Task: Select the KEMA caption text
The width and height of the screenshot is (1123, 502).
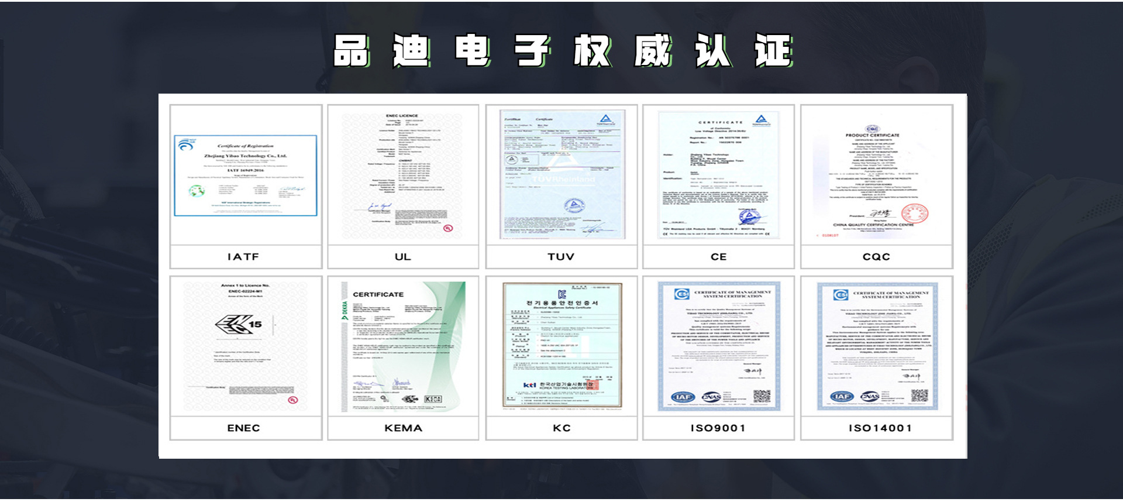Action: 403,428
